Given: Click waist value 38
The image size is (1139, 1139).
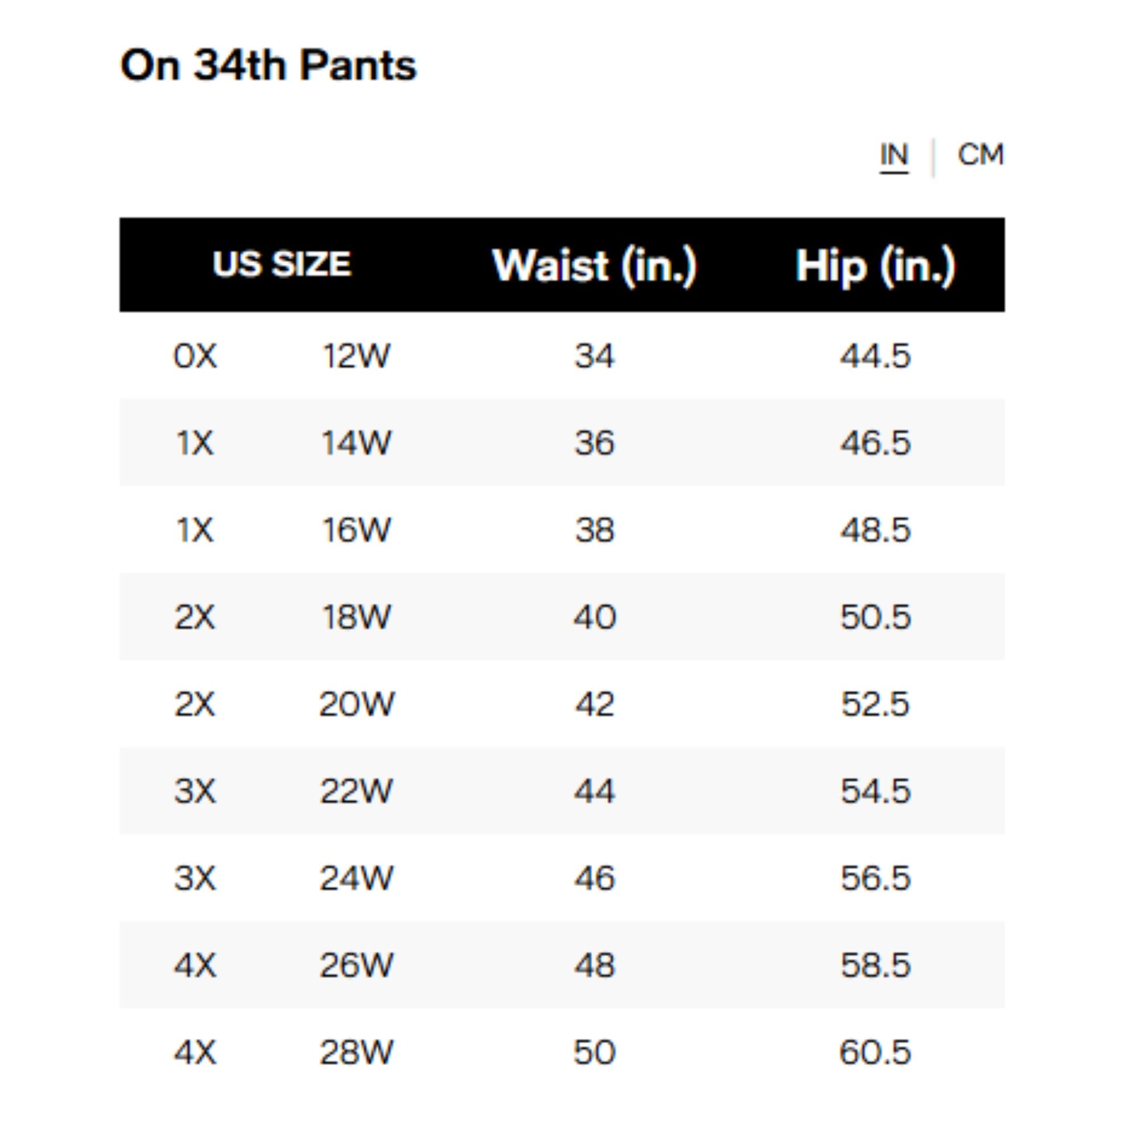Looking at the screenshot, I should (x=594, y=530).
